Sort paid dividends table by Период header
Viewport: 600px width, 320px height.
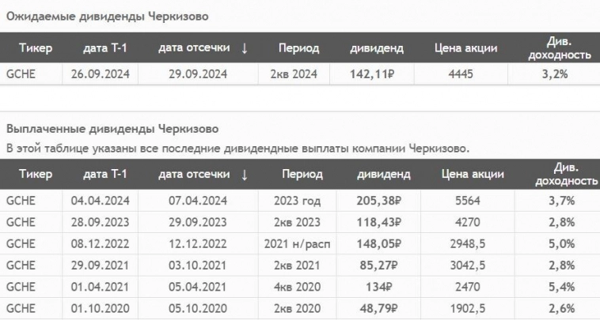tap(302, 175)
